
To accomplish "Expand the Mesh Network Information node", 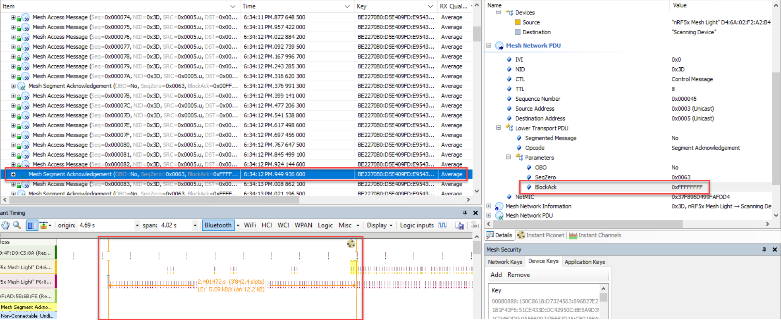I will [489, 206].
